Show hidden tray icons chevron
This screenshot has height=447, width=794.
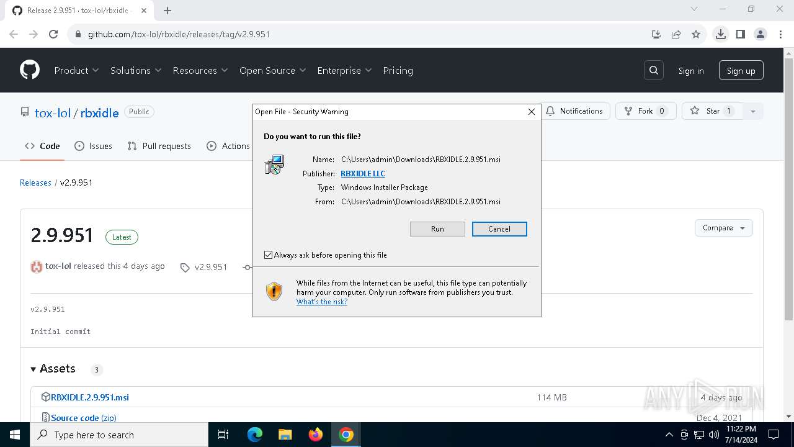(669, 435)
